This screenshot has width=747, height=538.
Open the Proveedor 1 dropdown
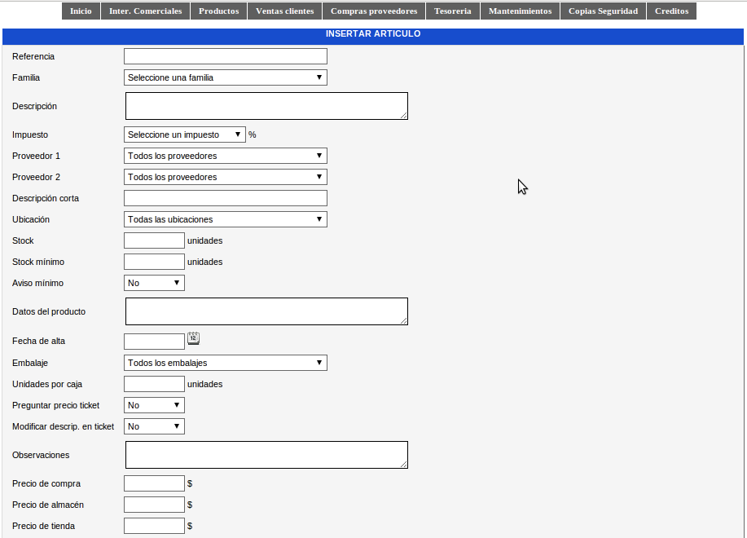[x=225, y=155]
